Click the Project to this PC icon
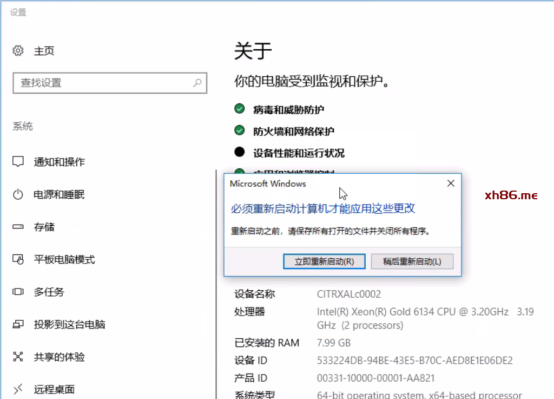Viewport: 554px width, 399px height. 18,324
